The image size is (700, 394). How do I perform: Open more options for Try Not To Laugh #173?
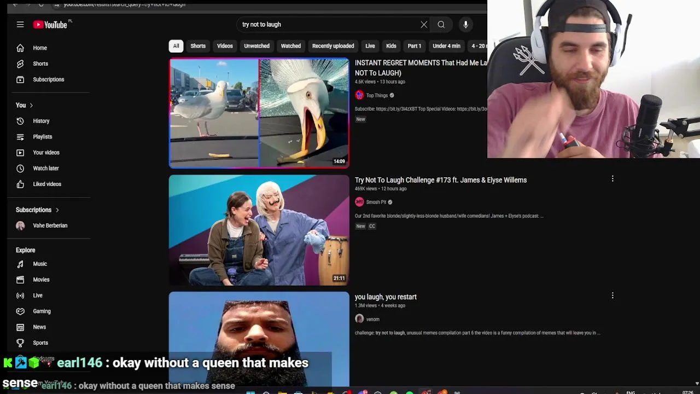pyautogui.click(x=612, y=178)
